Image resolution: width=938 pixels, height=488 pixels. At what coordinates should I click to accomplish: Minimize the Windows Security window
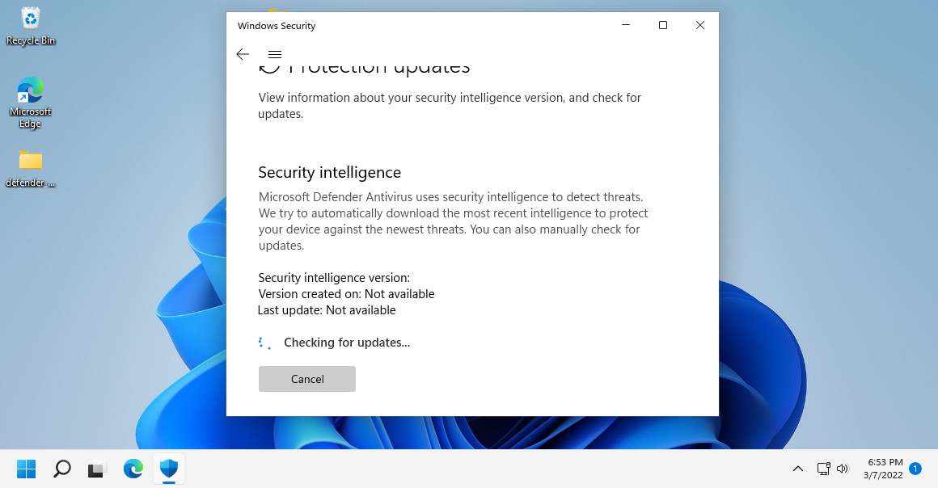(626, 25)
